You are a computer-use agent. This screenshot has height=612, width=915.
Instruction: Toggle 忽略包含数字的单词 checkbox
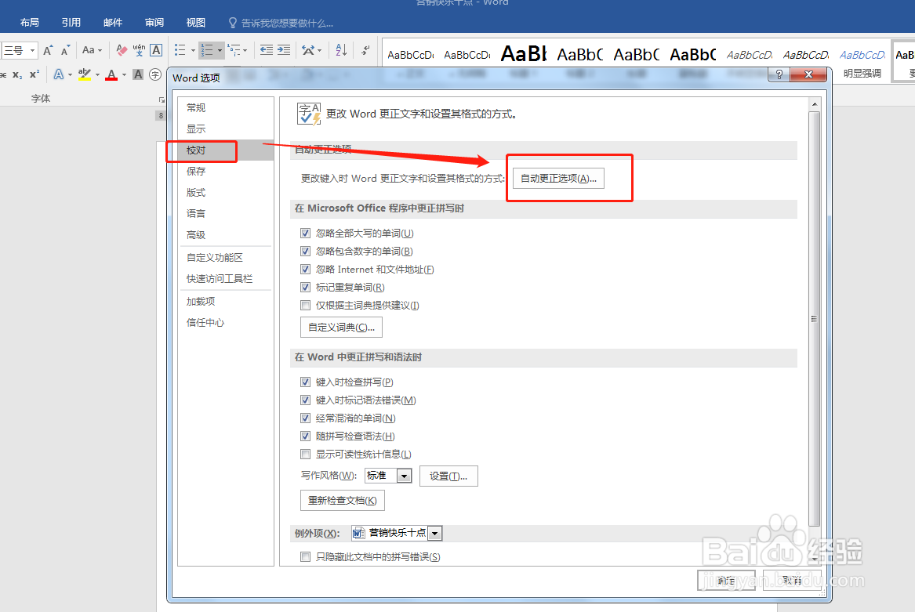tap(305, 252)
